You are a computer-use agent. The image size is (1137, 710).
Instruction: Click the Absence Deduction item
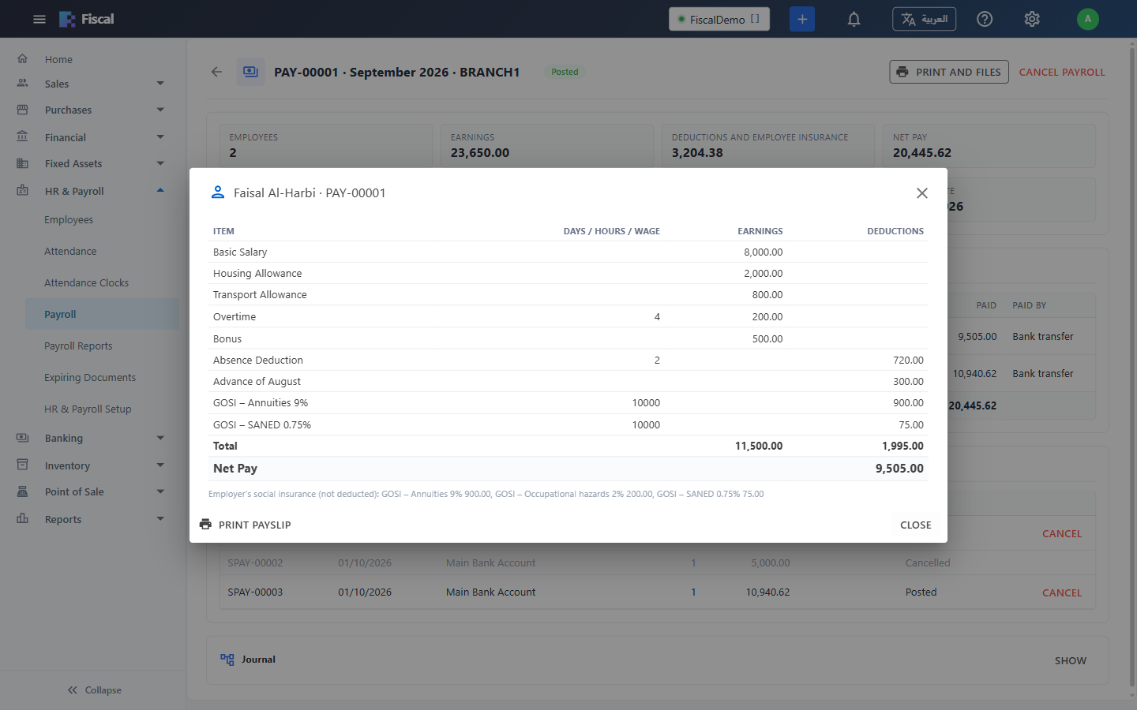pyautogui.click(x=258, y=360)
